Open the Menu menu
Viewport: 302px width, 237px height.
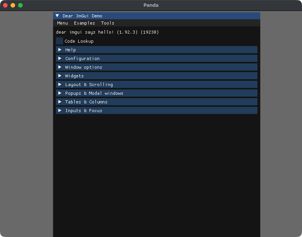(62, 23)
